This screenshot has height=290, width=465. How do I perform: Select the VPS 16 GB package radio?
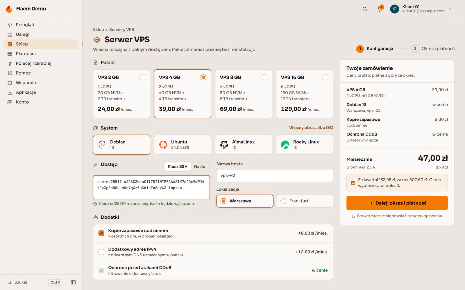pos(325,77)
